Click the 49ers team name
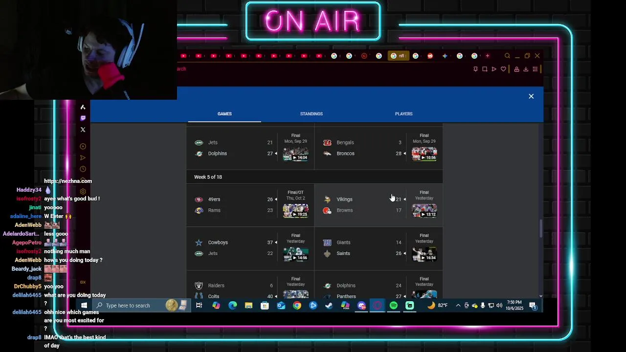This screenshot has width=626, height=352. pos(214,199)
